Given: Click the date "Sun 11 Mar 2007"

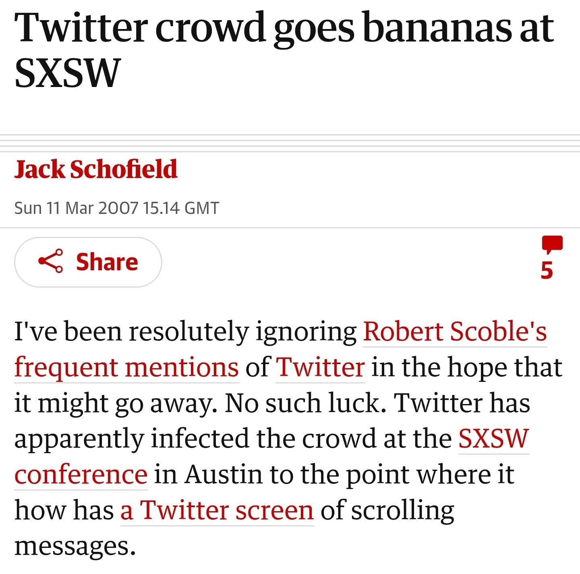Looking at the screenshot, I should click(77, 208).
